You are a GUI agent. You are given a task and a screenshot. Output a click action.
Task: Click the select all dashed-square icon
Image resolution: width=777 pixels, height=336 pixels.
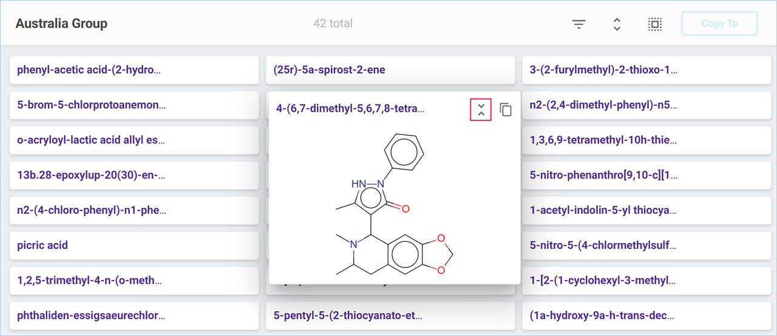pos(654,24)
